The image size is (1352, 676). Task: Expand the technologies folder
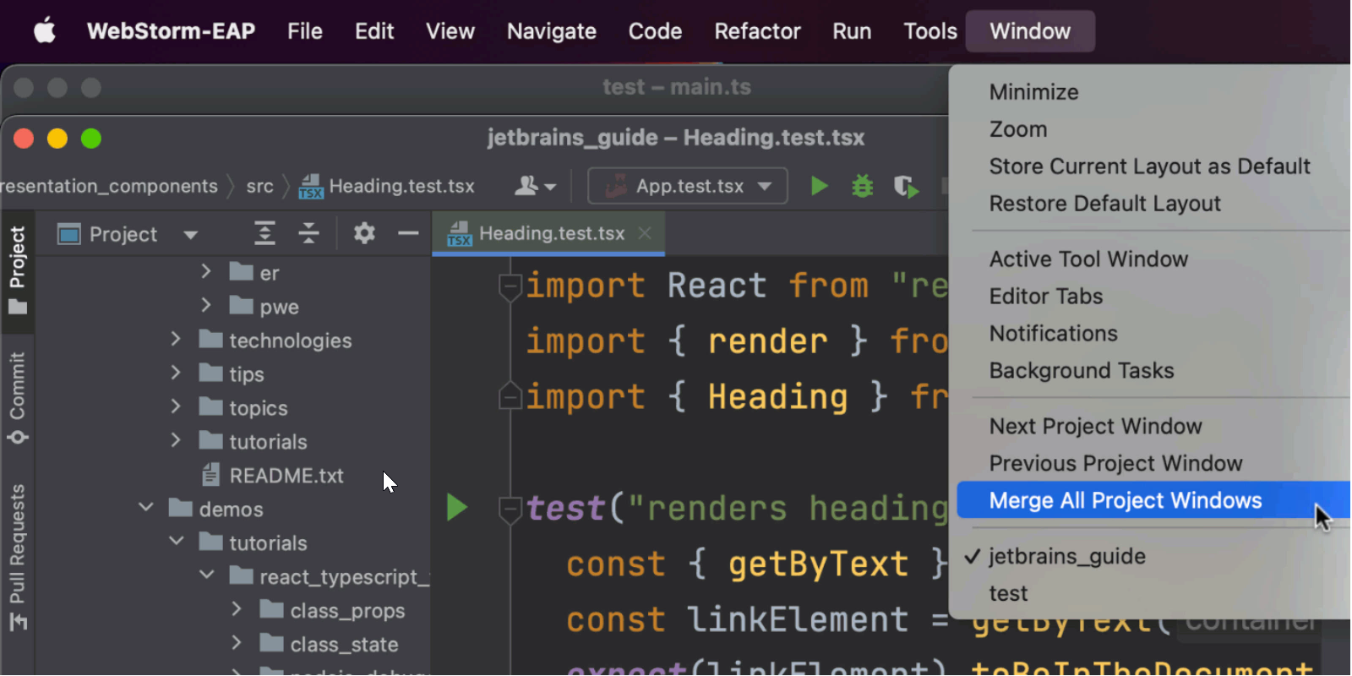coord(176,340)
